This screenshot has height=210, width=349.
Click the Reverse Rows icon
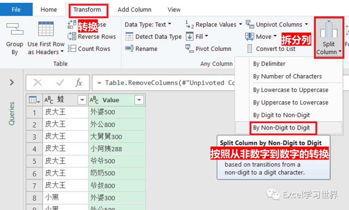tap(72, 36)
